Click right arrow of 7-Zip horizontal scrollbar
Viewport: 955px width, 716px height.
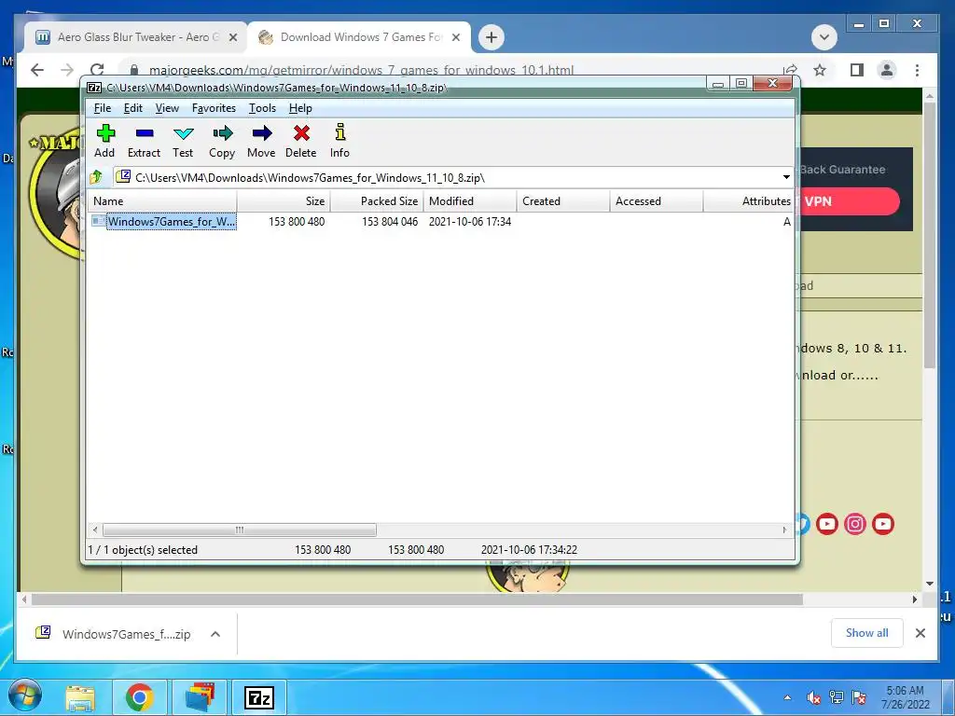[784, 530]
